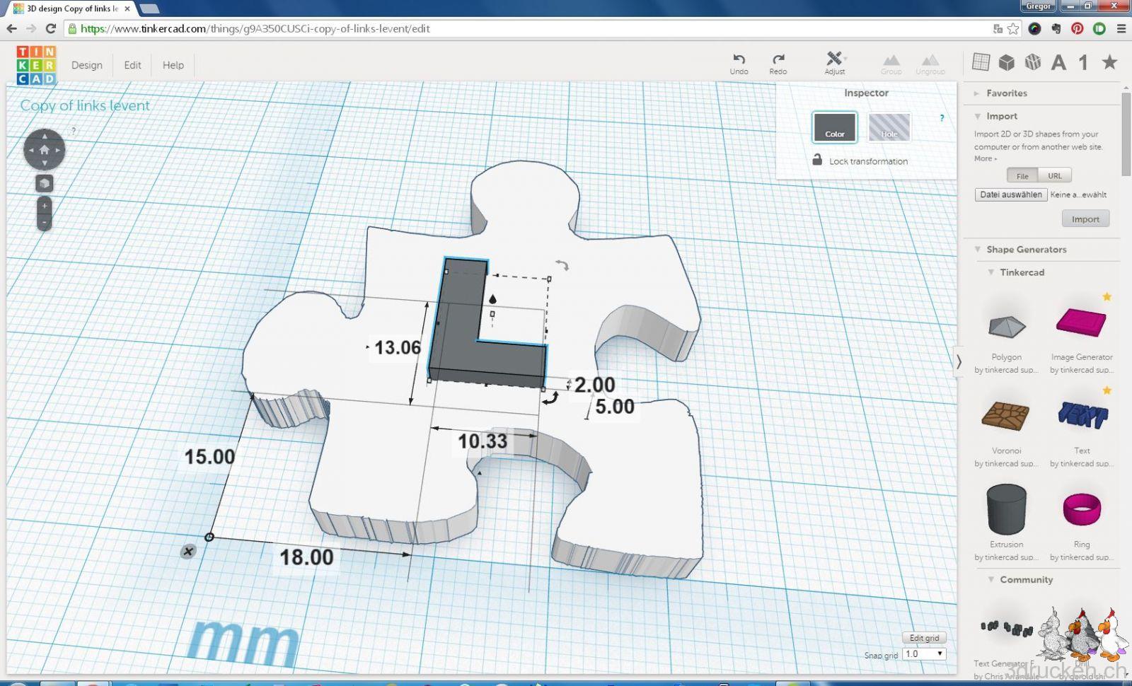Collapse the Tinkercad shapes group
1132x686 pixels.
point(990,272)
